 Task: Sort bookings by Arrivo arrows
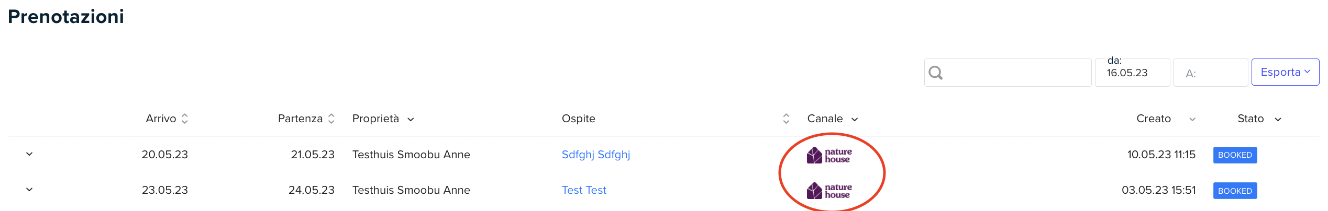184,119
